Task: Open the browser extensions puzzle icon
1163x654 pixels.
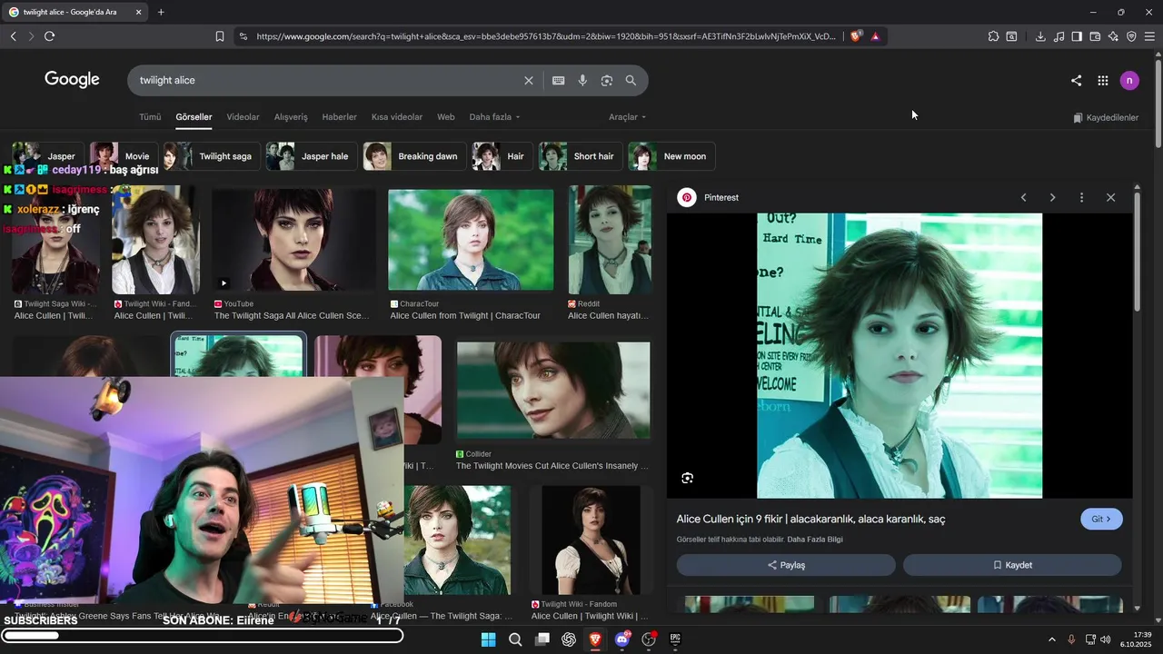Action: pyautogui.click(x=993, y=36)
